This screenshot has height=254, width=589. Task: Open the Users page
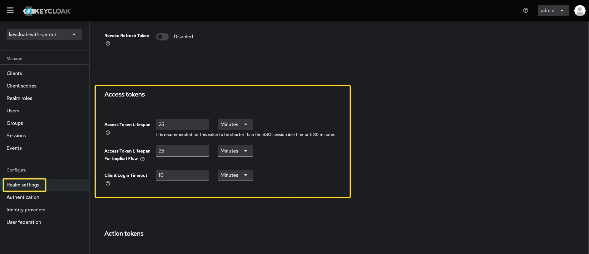[x=13, y=111]
